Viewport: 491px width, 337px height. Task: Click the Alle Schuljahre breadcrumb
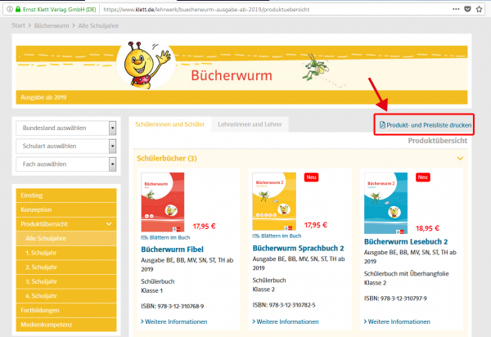tap(98, 25)
